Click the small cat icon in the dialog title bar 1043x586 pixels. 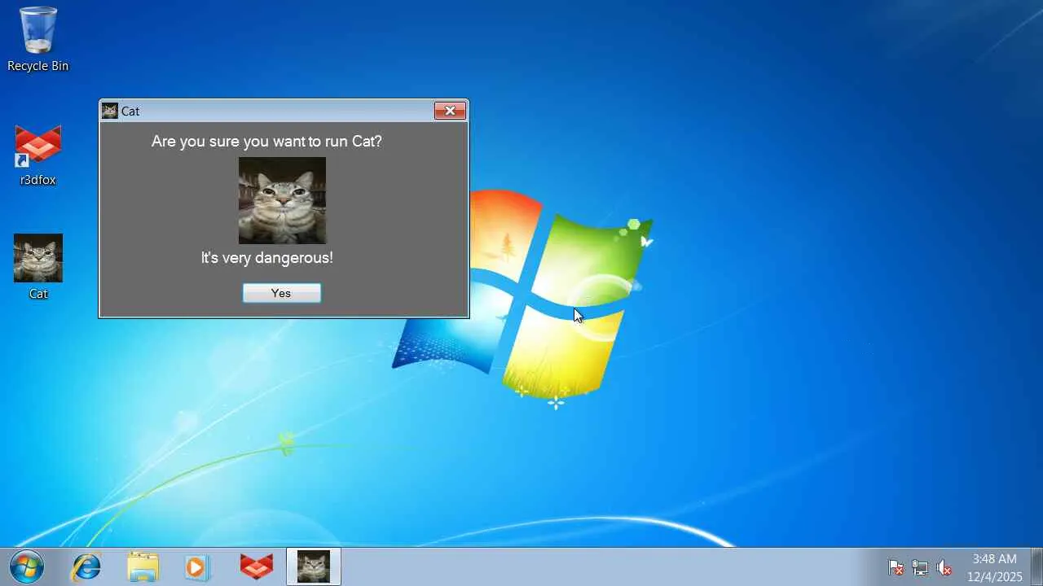(x=110, y=111)
